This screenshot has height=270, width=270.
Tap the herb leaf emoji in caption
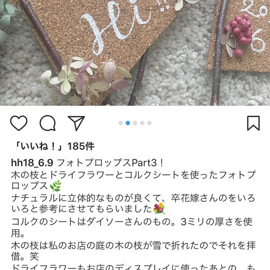tap(55, 186)
